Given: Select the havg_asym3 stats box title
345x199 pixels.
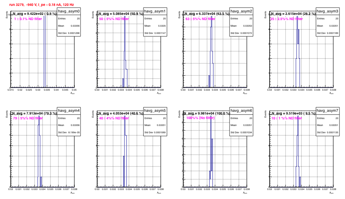Looking at the screenshot, I should tap(328, 11).
